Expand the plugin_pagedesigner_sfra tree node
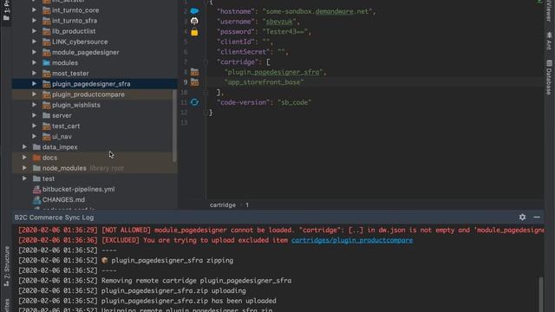Image resolution: width=555 pixels, height=312 pixels. click(x=34, y=84)
